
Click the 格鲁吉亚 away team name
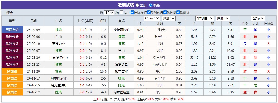tap(121, 71)
